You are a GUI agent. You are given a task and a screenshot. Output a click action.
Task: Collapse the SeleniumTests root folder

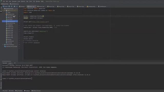point(3,9)
